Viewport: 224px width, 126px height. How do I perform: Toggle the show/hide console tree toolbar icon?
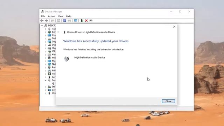tap(52, 21)
